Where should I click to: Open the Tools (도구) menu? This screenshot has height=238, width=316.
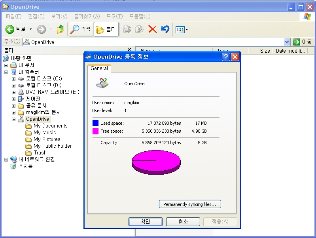pyautogui.click(x=114, y=16)
